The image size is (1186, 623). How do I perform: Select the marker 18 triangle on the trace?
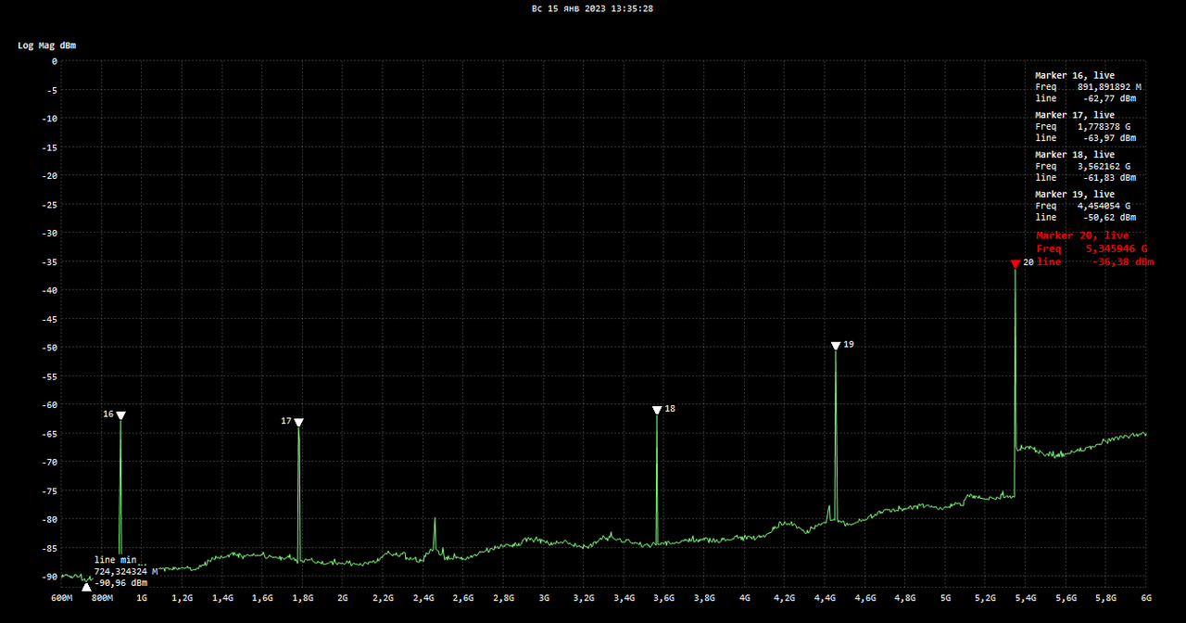pos(657,410)
